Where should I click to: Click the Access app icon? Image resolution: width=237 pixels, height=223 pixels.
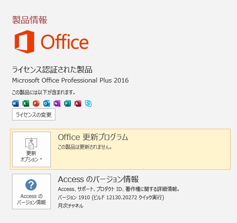pos(78,103)
